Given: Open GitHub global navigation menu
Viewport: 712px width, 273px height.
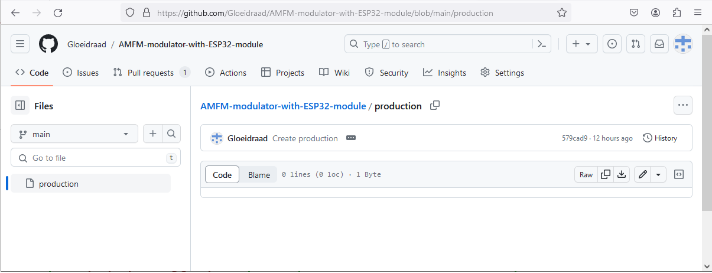Looking at the screenshot, I should pos(20,44).
